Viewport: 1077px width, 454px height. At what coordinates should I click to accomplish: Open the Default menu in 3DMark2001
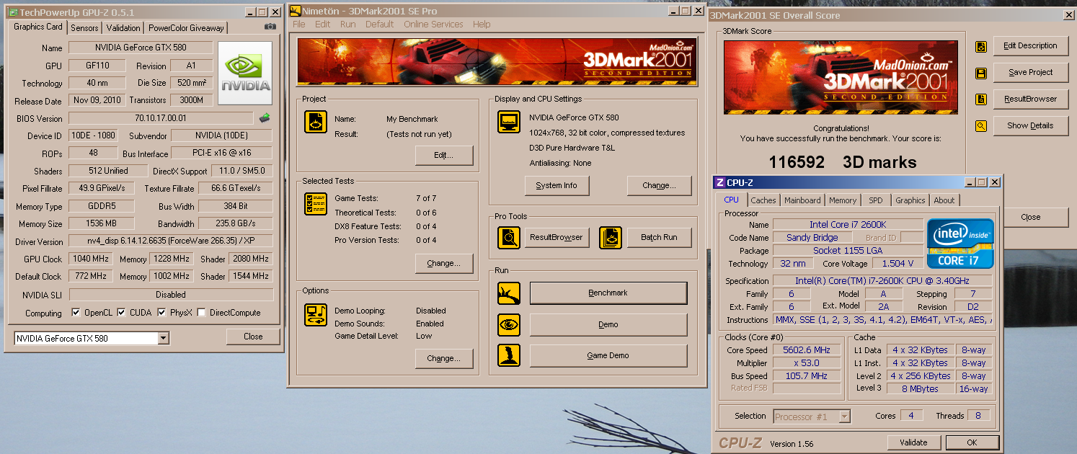379,24
